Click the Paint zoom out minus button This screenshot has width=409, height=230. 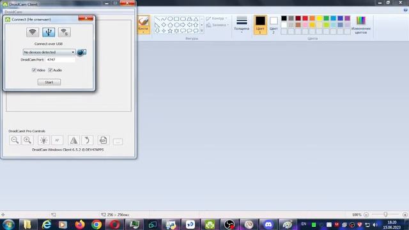pyautogui.click(x=366, y=215)
